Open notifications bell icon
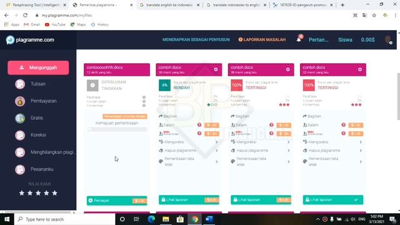Image resolution: width=400 pixels, height=225 pixels. [x=299, y=39]
